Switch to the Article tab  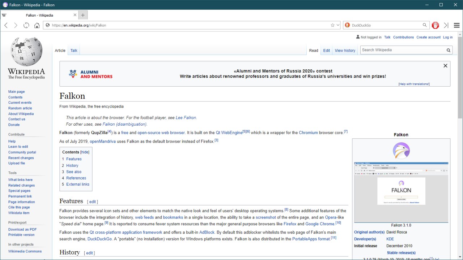click(x=60, y=51)
